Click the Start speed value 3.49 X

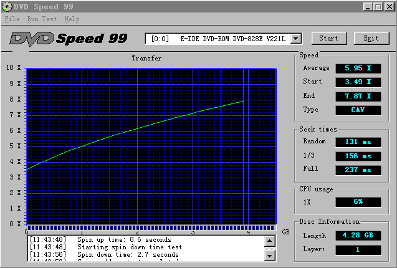[358, 82]
